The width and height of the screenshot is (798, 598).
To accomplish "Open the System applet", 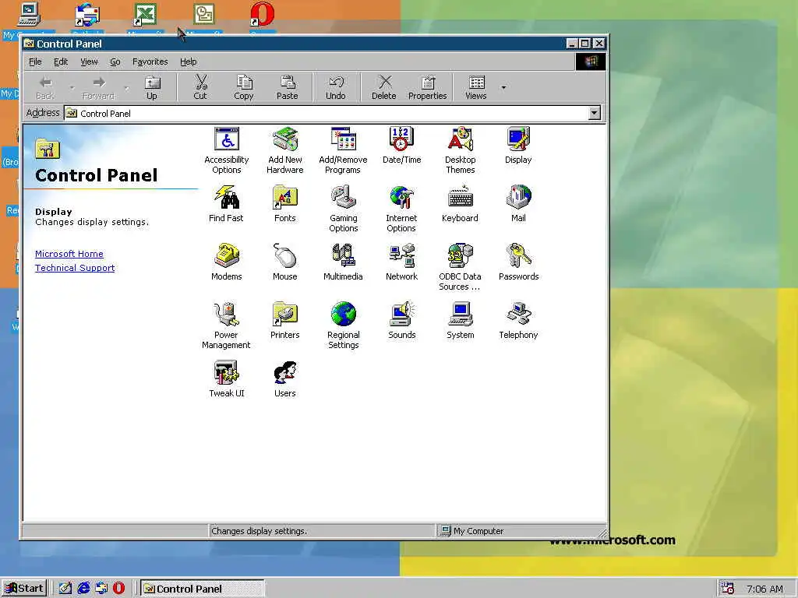I will point(460,321).
